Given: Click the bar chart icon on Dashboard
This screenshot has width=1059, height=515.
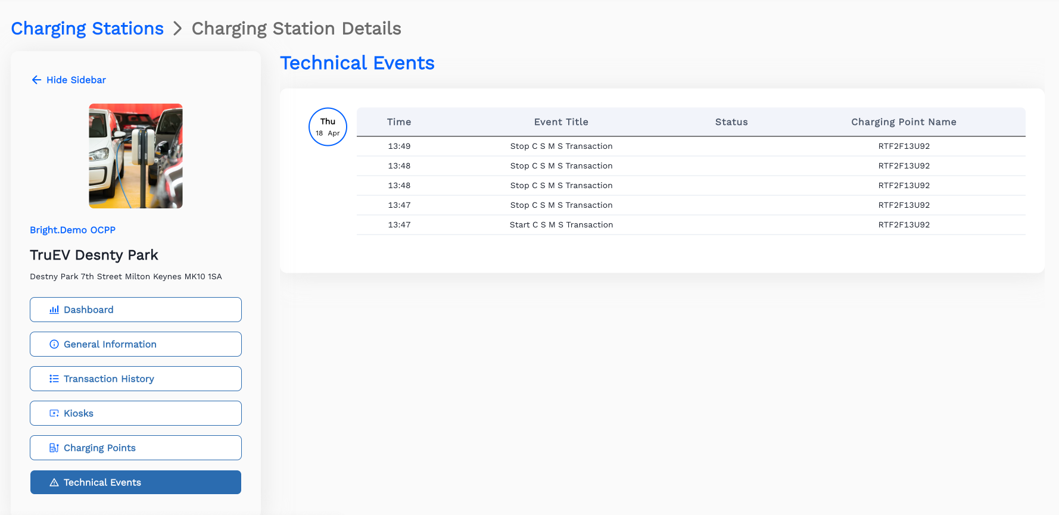Looking at the screenshot, I should (54, 310).
